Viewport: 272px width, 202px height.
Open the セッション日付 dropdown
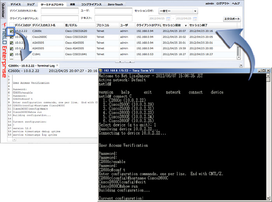click(x=178, y=11)
